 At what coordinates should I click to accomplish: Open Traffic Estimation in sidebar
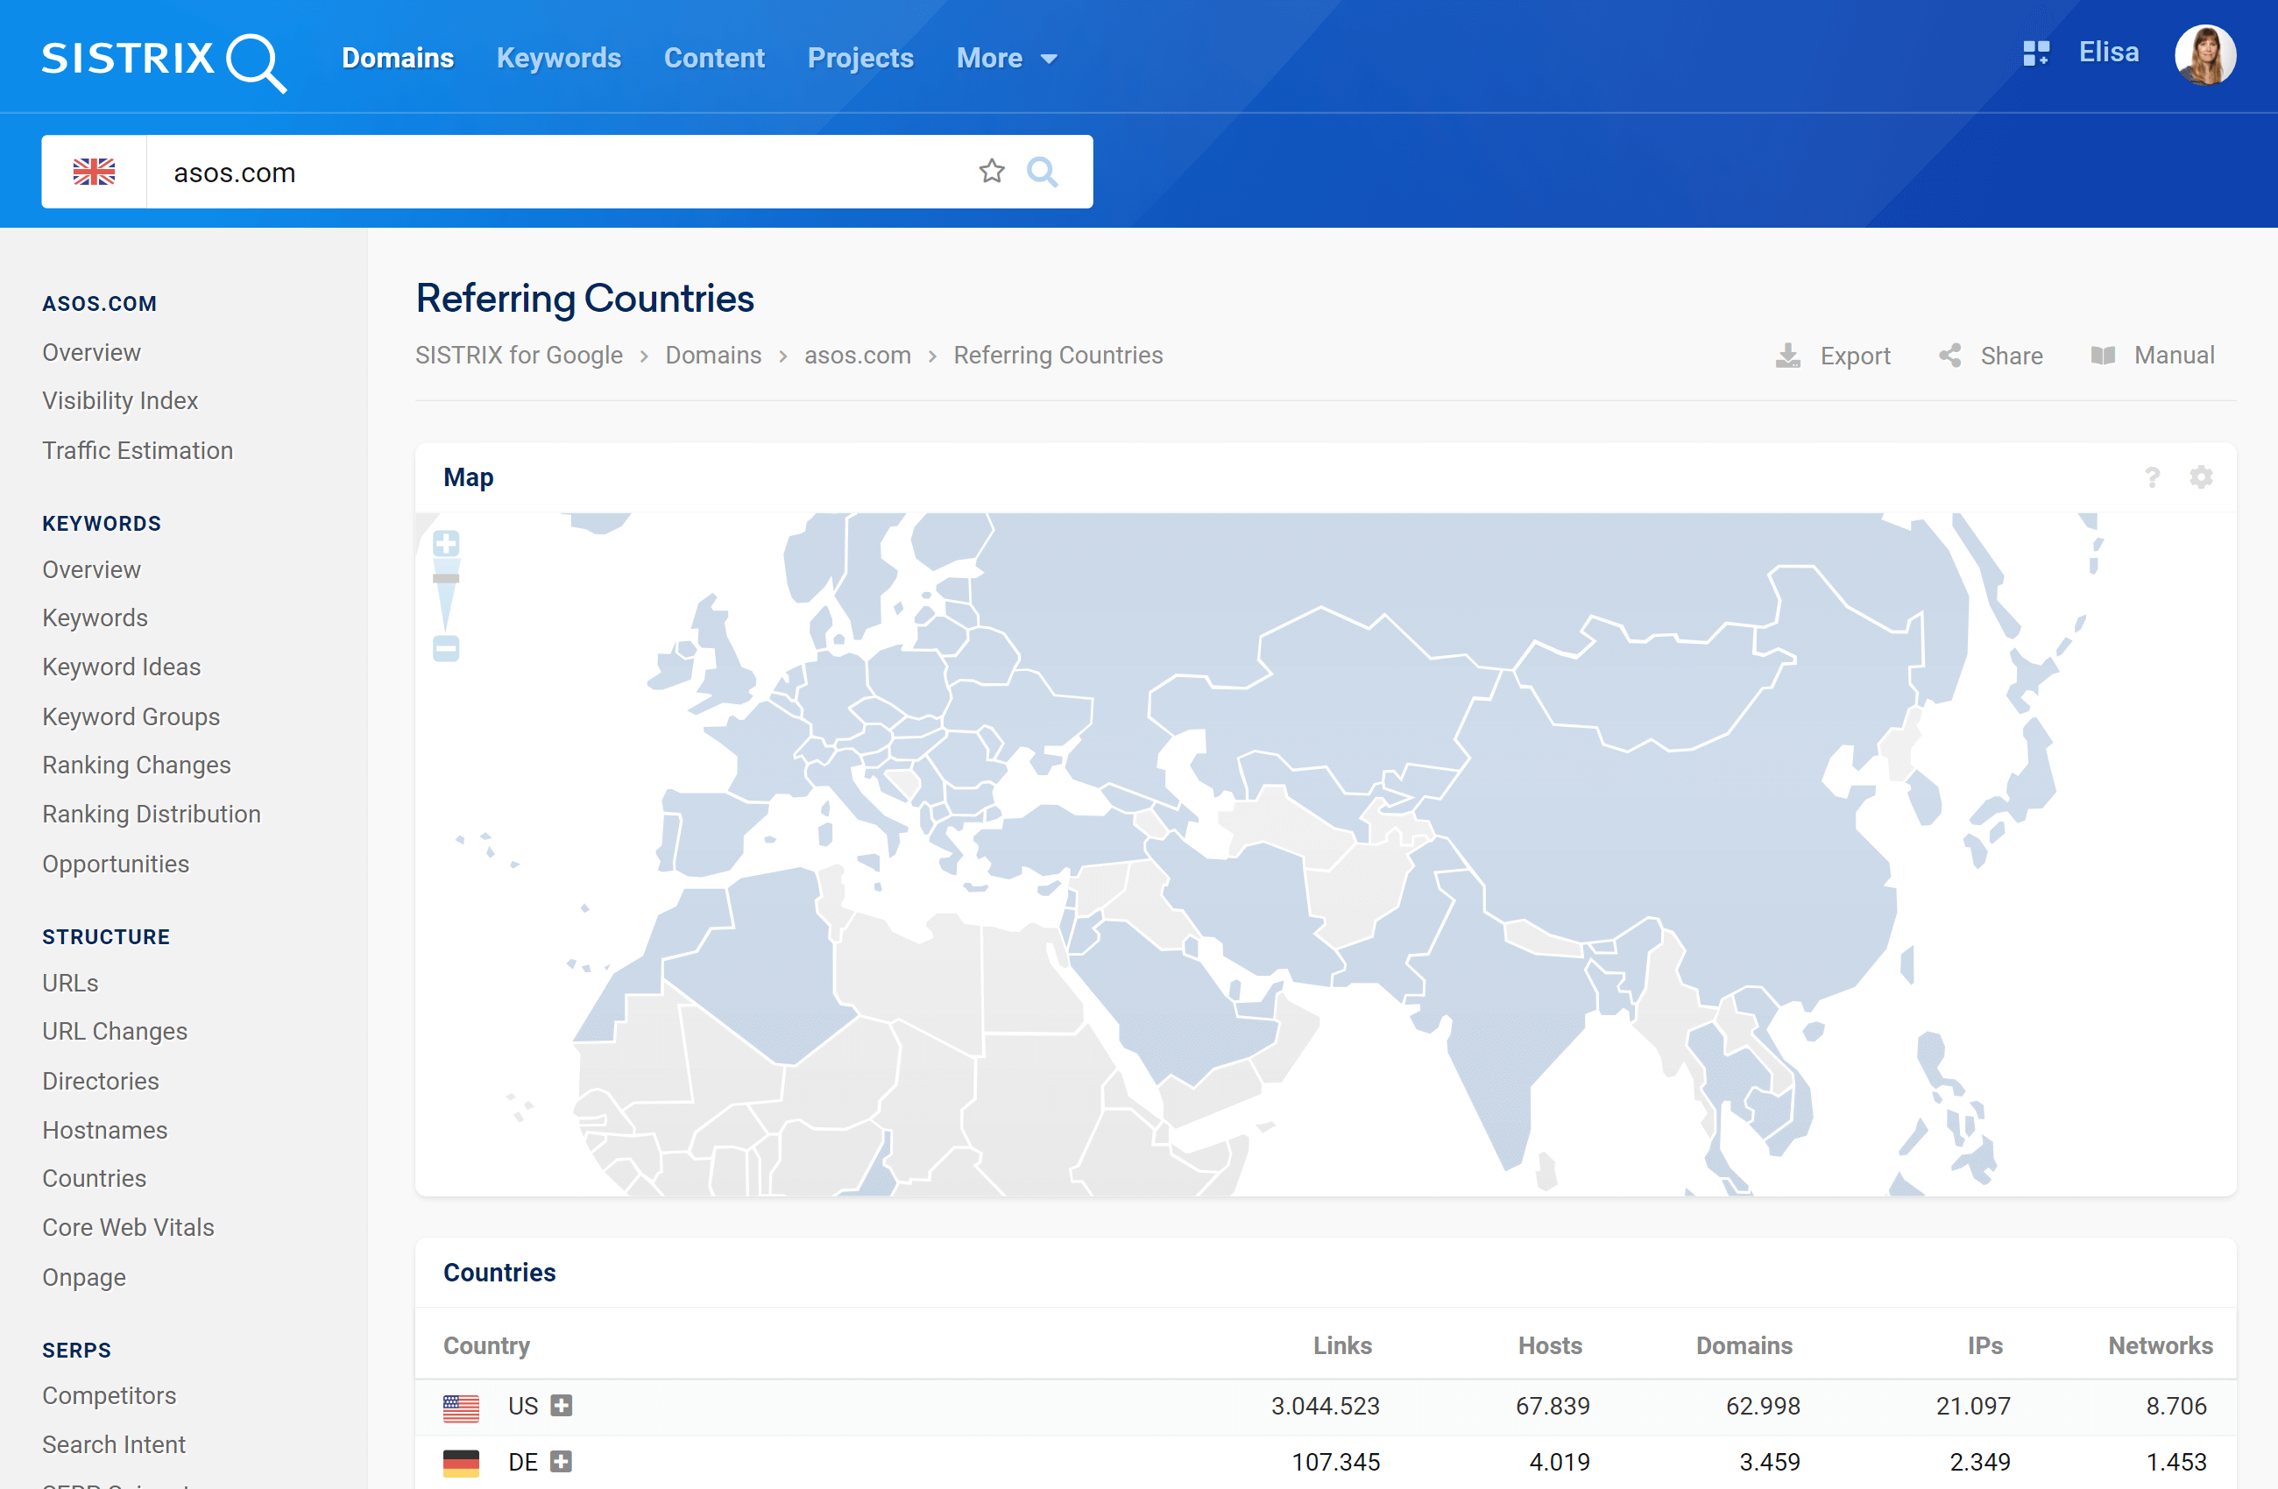point(138,451)
